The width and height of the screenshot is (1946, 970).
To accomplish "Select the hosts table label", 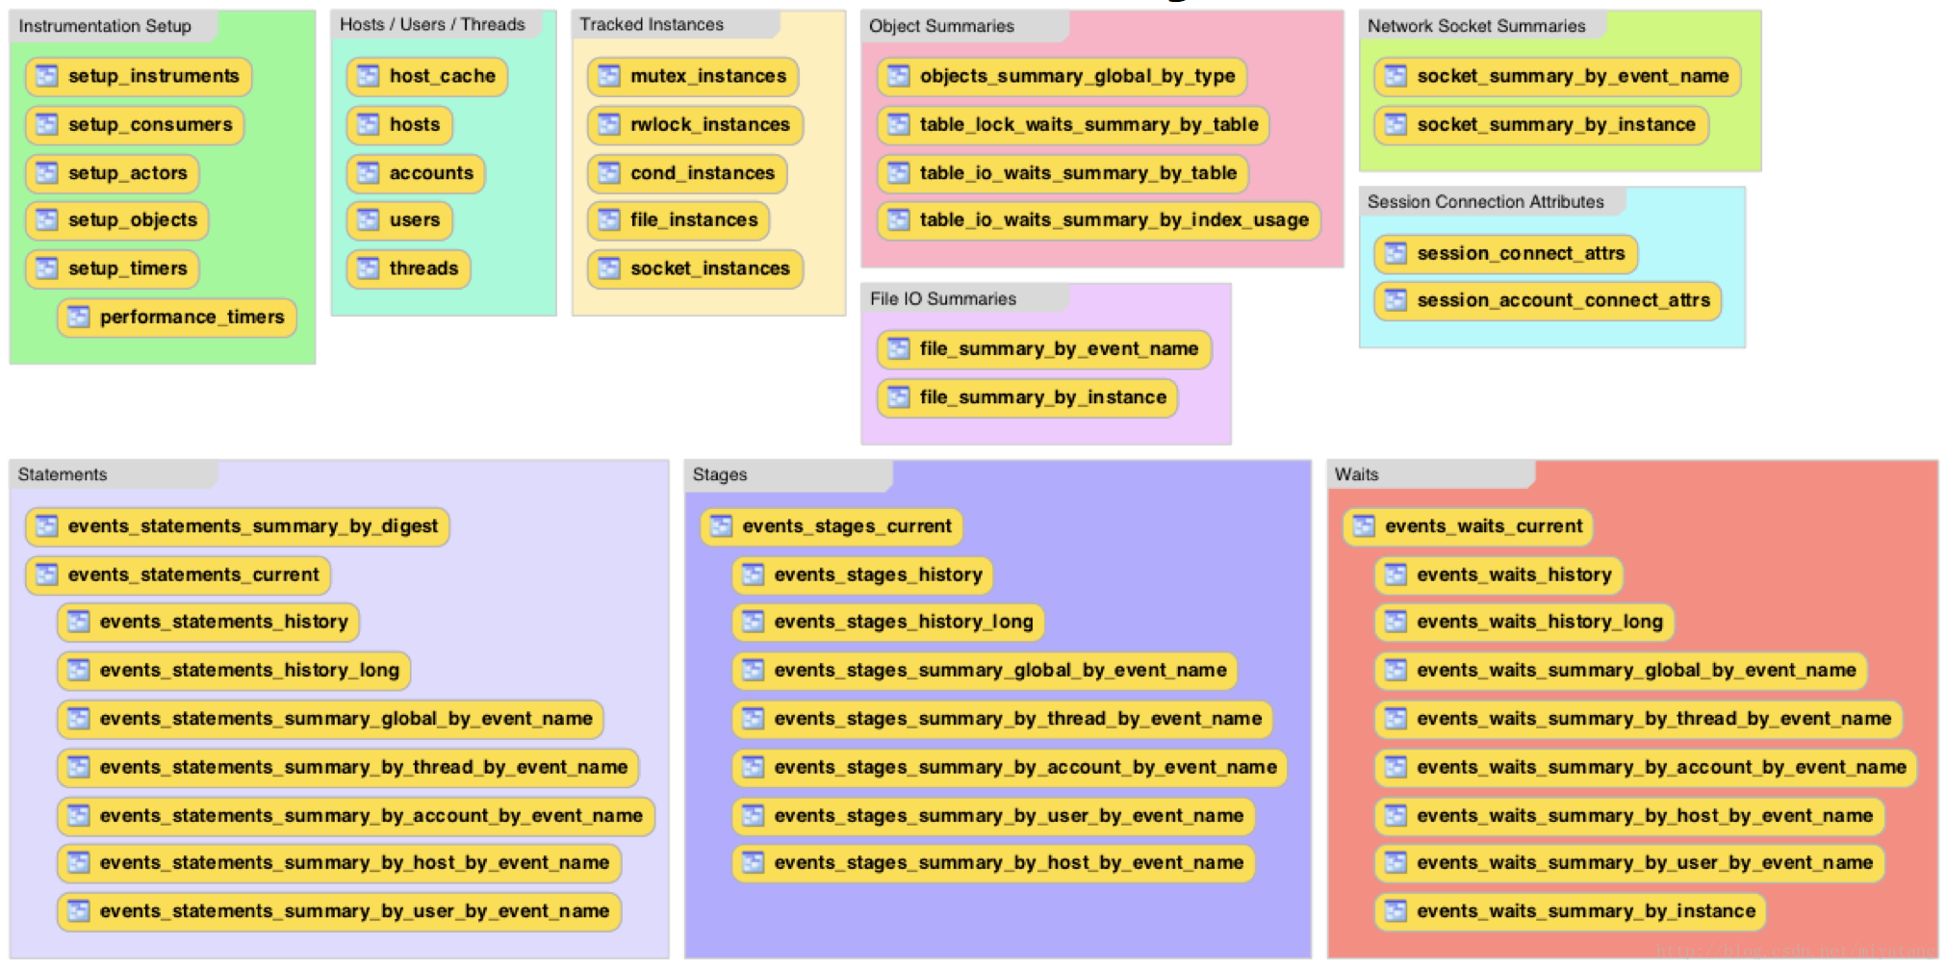I will coord(415,124).
